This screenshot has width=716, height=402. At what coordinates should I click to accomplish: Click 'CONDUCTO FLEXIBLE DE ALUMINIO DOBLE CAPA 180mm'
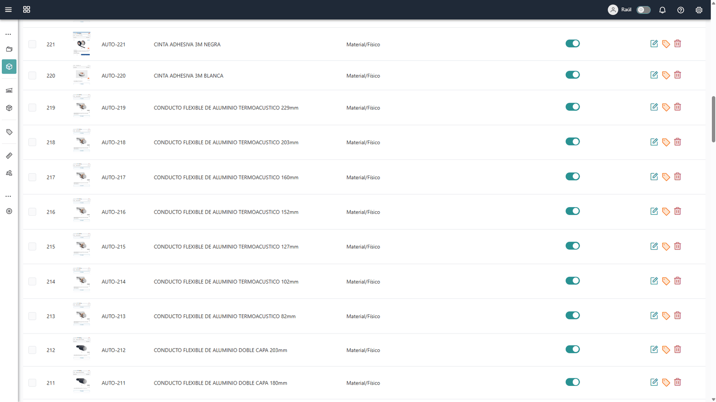click(220, 383)
